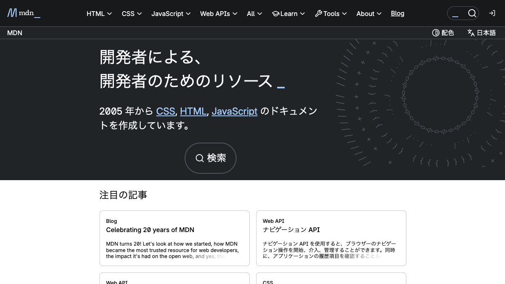Screen dimensions: 505x284
Task: Expand the Learn menu chevron
Action: [302, 14]
